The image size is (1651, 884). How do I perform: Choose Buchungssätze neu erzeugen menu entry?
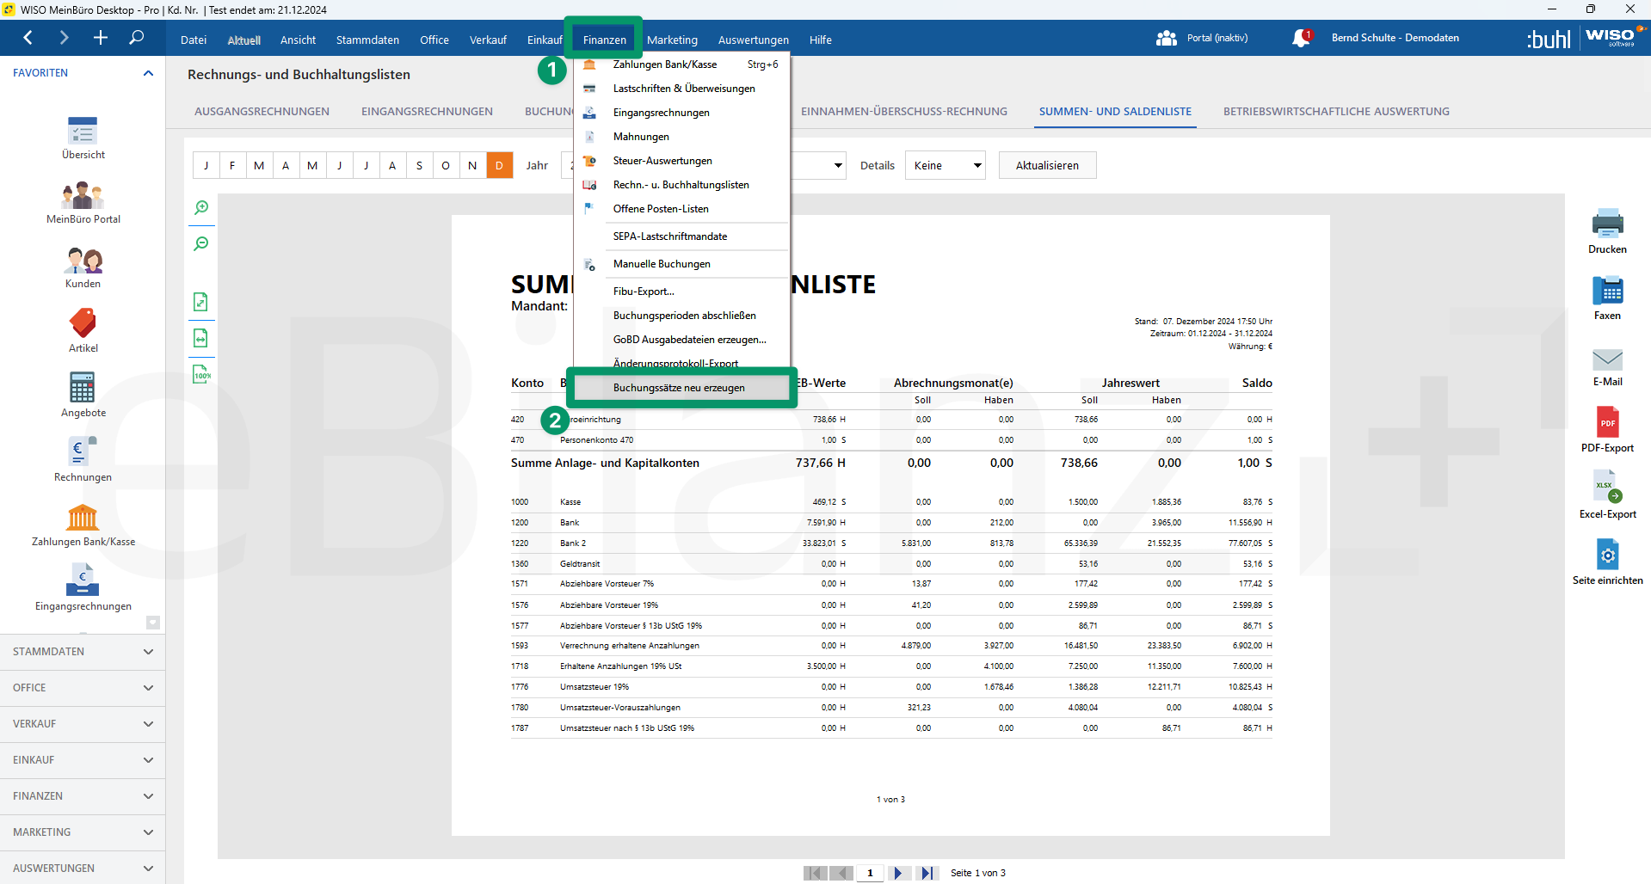pyautogui.click(x=681, y=388)
